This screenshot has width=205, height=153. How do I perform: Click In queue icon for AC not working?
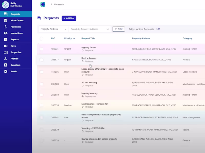click(83, 86)
